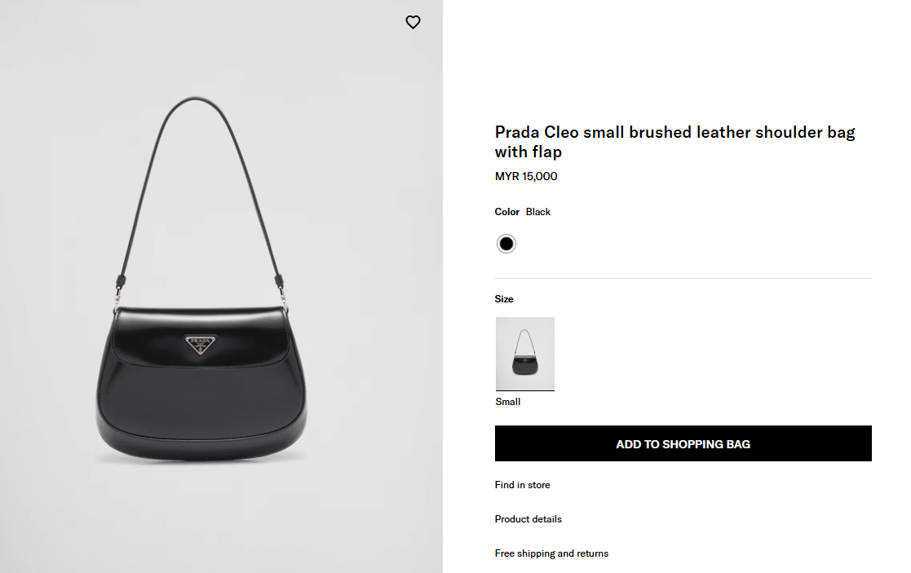Select the Black color swatch
The height and width of the screenshot is (573, 911).
coord(506,244)
